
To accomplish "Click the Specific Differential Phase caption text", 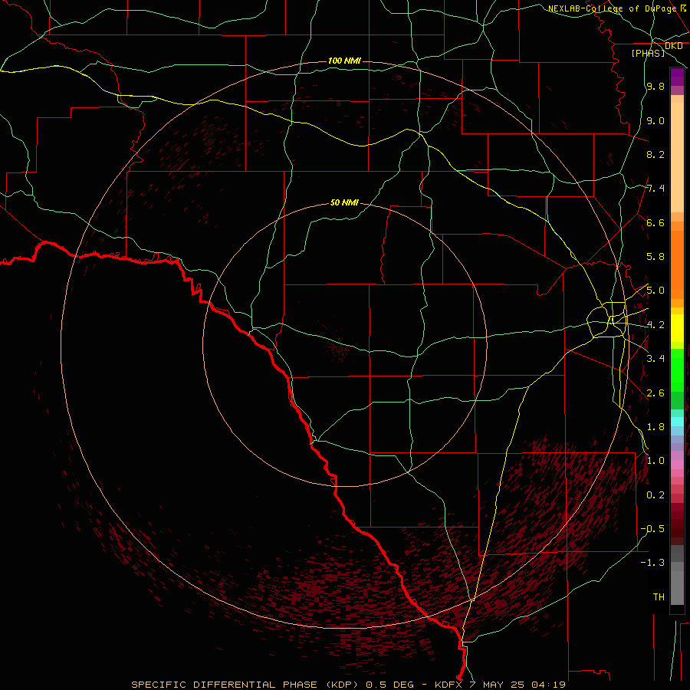I will pyautogui.click(x=349, y=685).
